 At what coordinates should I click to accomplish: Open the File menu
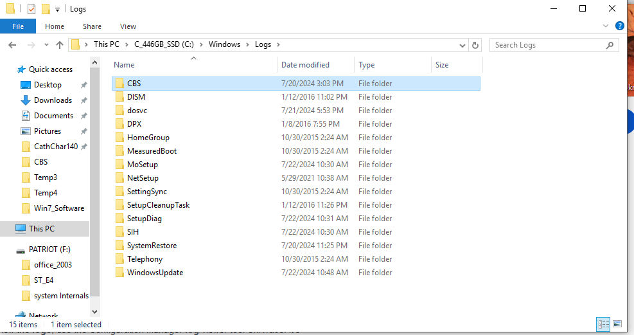coord(18,26)
